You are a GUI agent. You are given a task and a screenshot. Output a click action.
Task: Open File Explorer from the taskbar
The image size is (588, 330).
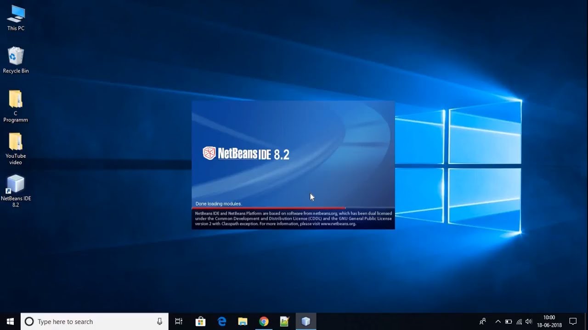(x=243, y=322)
